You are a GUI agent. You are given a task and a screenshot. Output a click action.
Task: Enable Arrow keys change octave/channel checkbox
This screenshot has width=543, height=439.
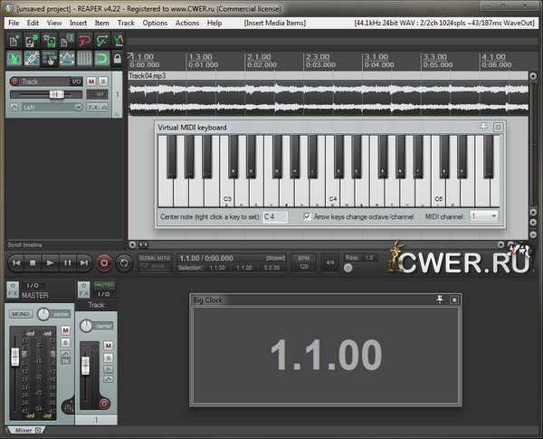pos(308,217)
